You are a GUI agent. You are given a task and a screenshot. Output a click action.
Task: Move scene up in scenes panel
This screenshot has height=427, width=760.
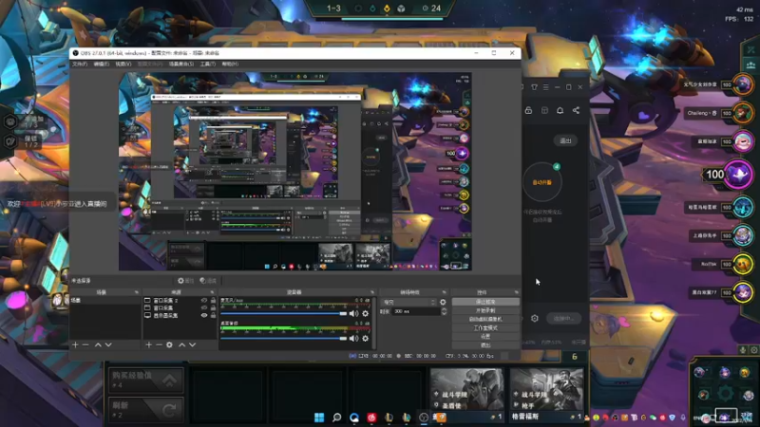98,344
